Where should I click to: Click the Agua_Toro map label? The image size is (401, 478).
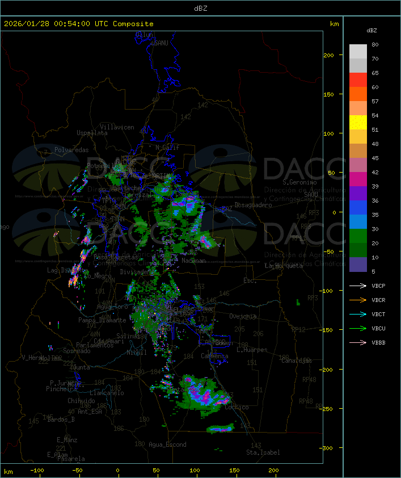click(112, 307)
